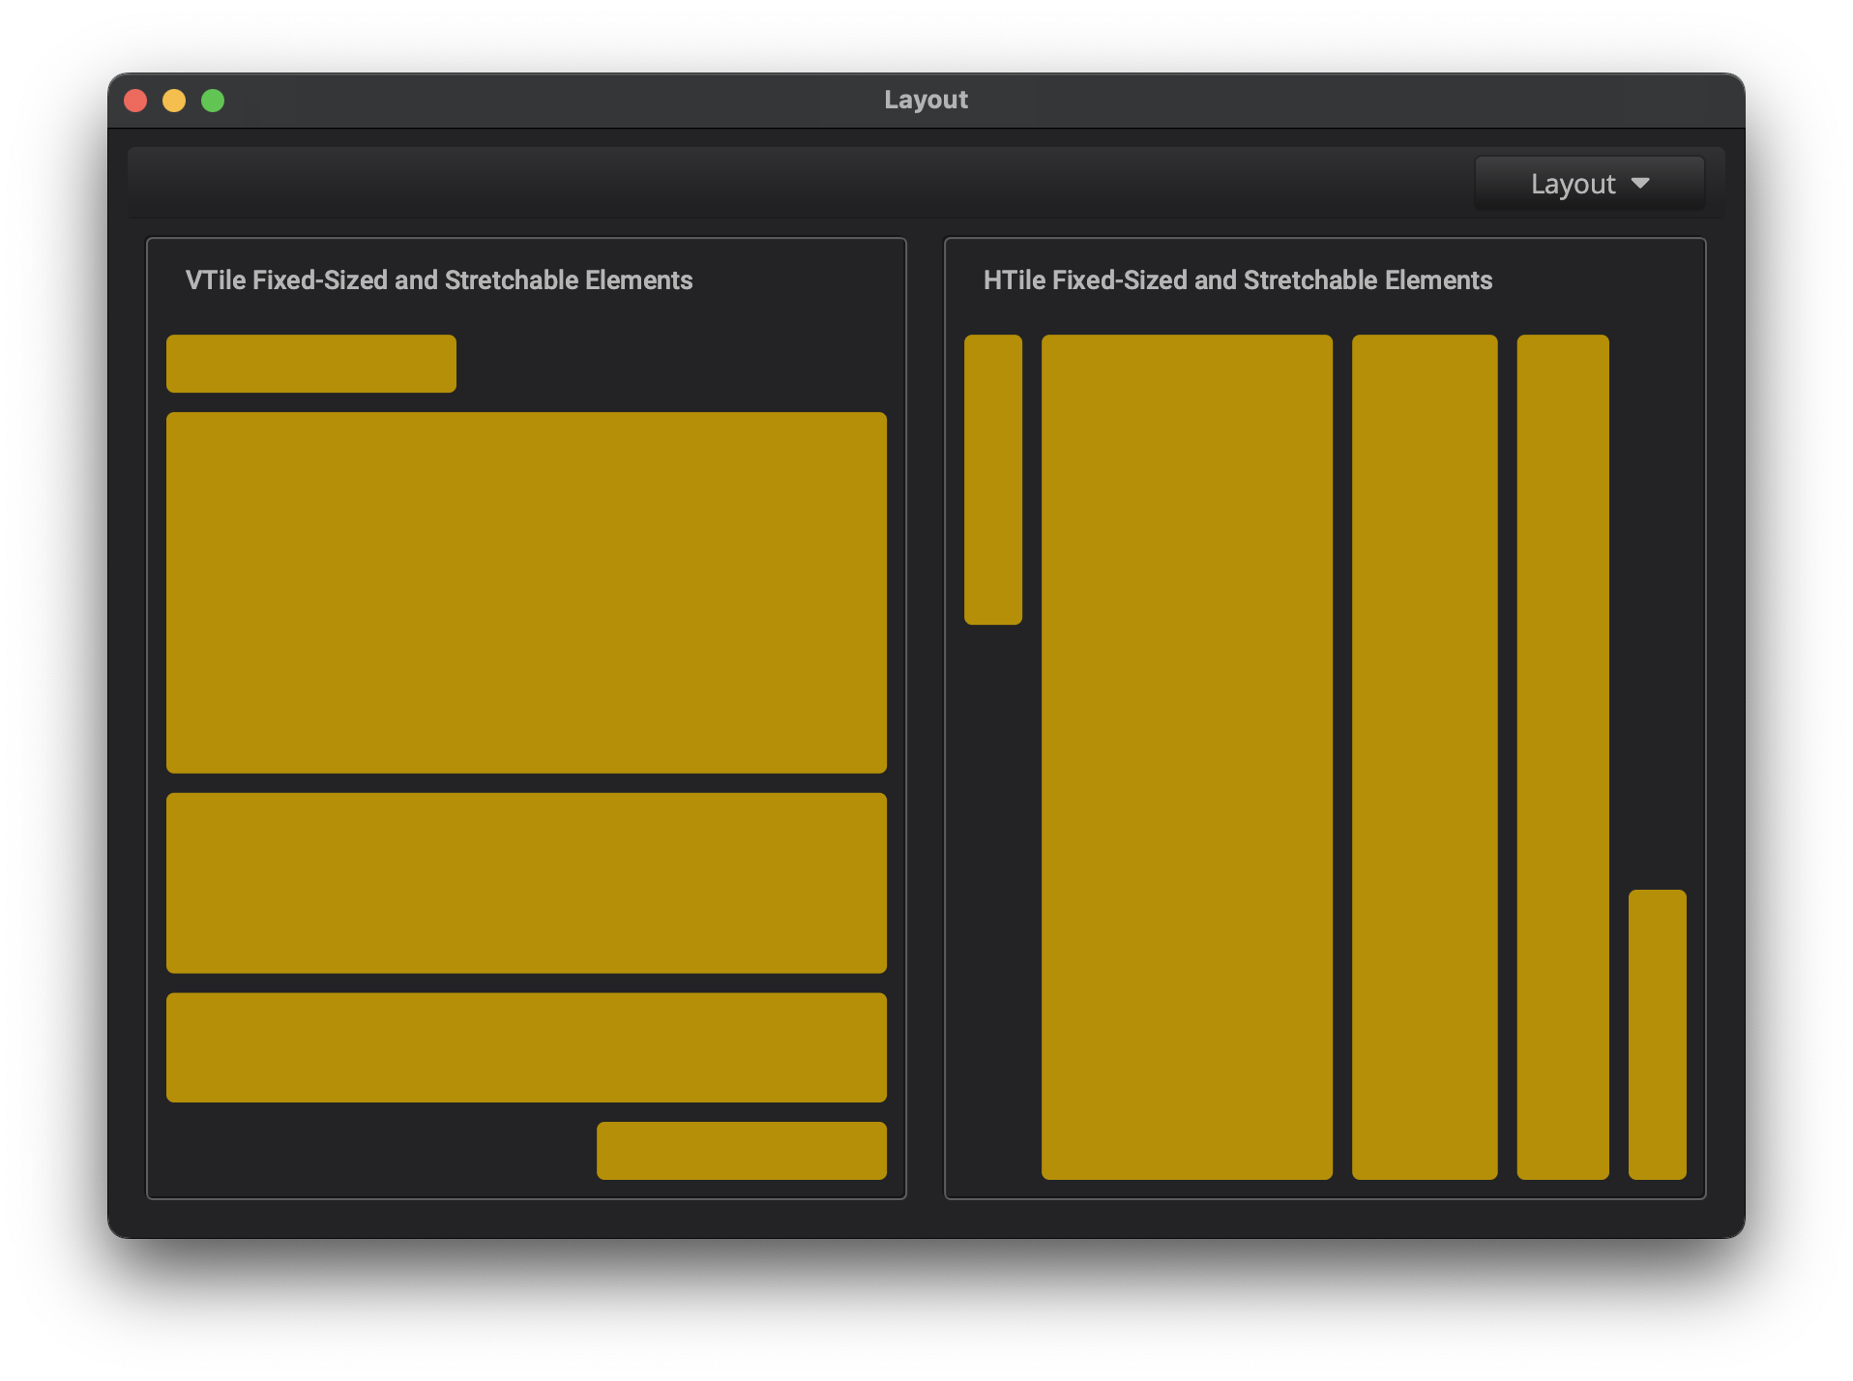Click the short top-left box in VTile panel

[311, 364]
